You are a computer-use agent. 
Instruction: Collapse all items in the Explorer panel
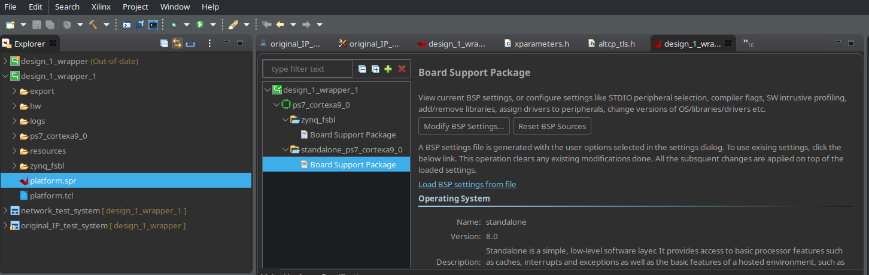pos(164,43)
